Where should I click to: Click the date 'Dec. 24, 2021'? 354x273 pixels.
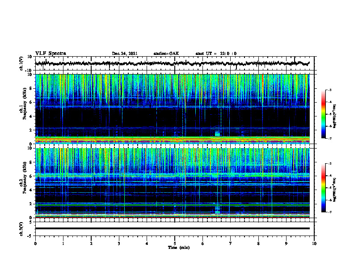(125, 54)
